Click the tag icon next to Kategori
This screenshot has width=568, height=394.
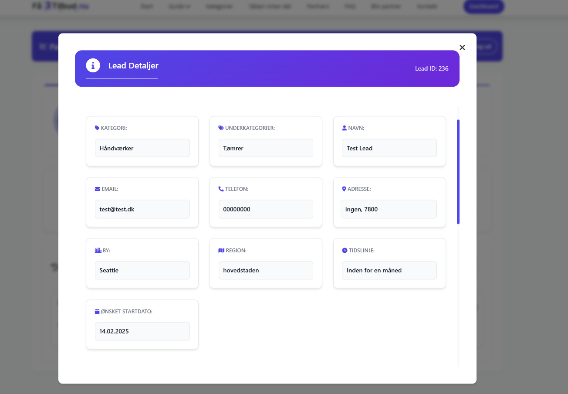[x=97, y=128]
